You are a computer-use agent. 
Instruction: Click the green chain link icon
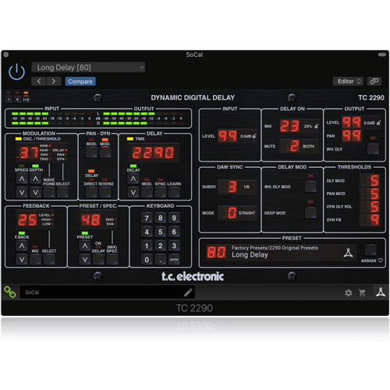(10, 292)
